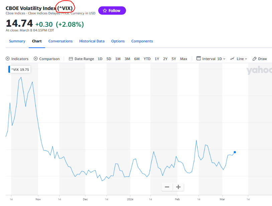Set the range to 1Y
The image size is (272, 206).
tap(157, 59)
